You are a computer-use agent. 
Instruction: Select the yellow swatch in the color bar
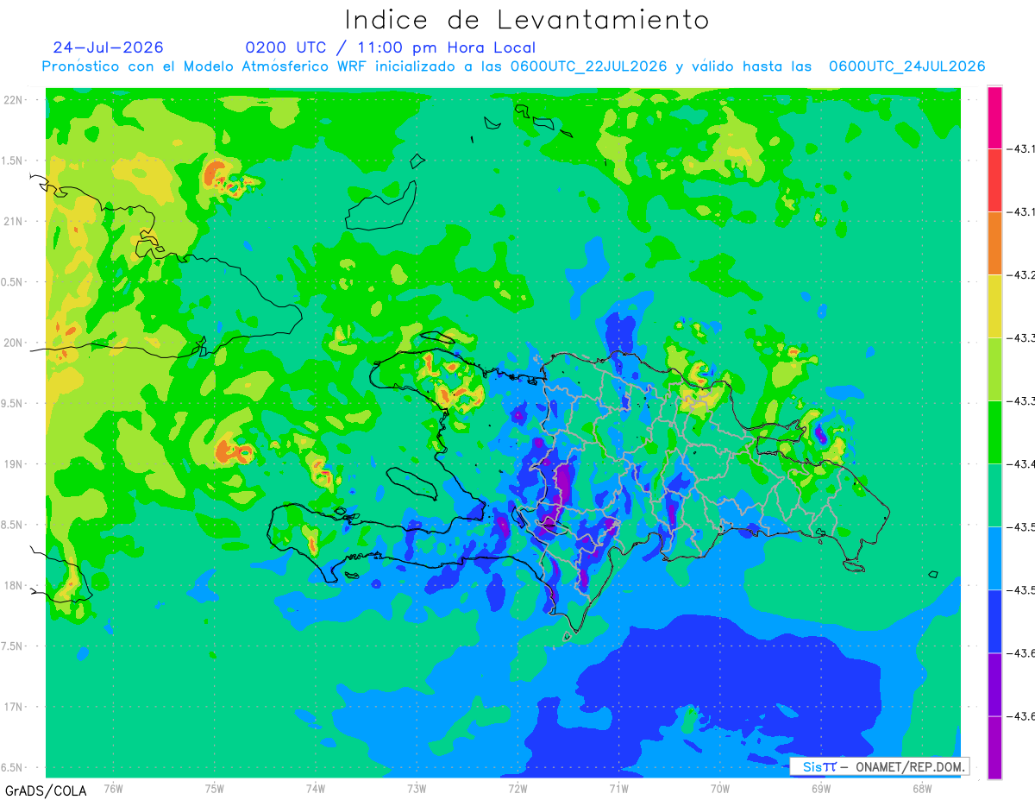pos(994,306)
